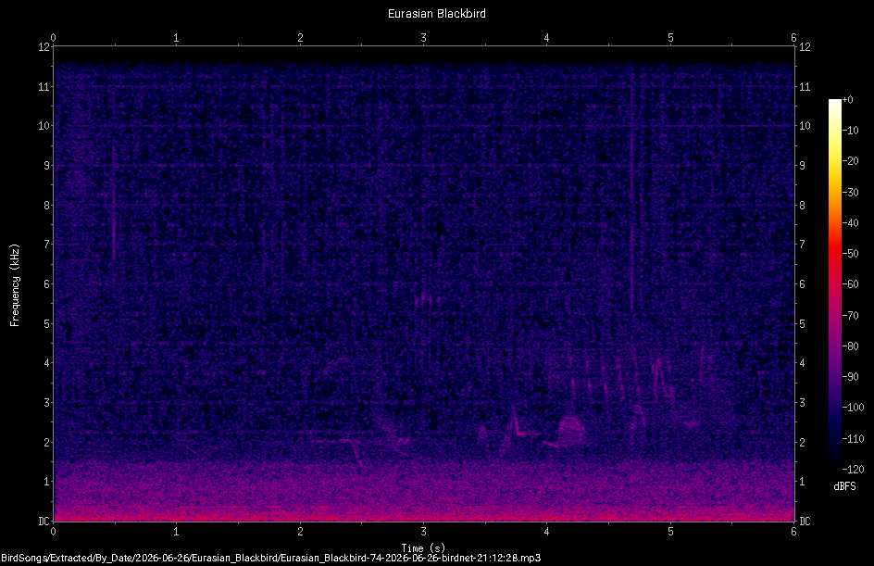Click the 5 kHz label on the left axis
Image resolution: width=874 pixels, height=566 pixels.
tap(47, 323)
